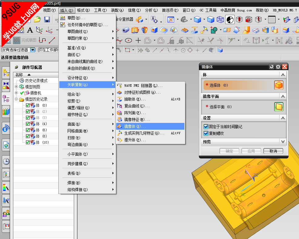299x239 pixels.
Task: Reset the Mirror Body dialog
Action: [272, 66]
